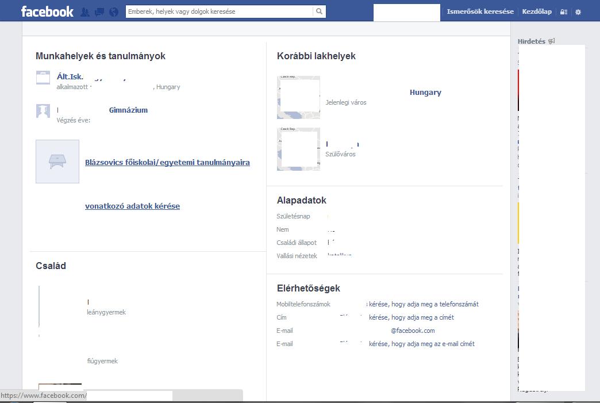This screenshot has height=403, width=600.
Task: Open Ált.Isk. workplace link
Action: (70, 76)
